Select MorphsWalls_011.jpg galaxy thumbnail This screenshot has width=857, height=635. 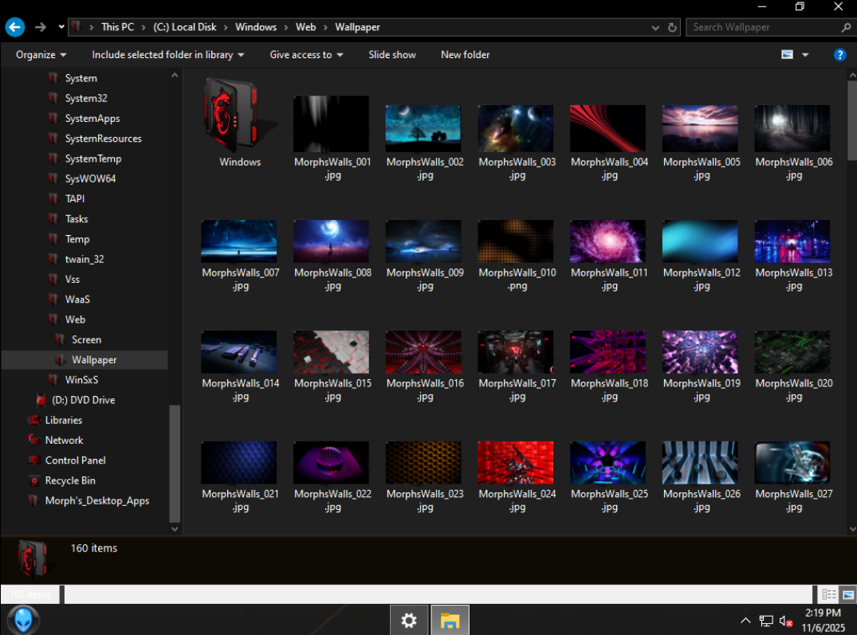click(x=607, y=241)
